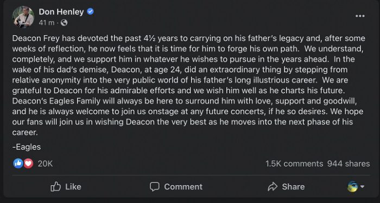This screenshot has width=380, height=203.
Task: View the 944 shares list
Action: 349,163
